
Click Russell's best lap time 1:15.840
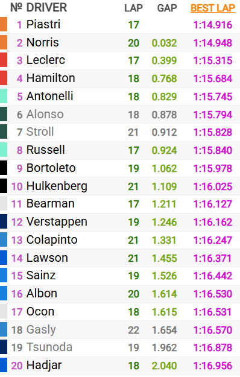click(x=213, y=150)
